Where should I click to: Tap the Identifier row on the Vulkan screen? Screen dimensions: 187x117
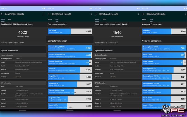[x=118, y=95]
